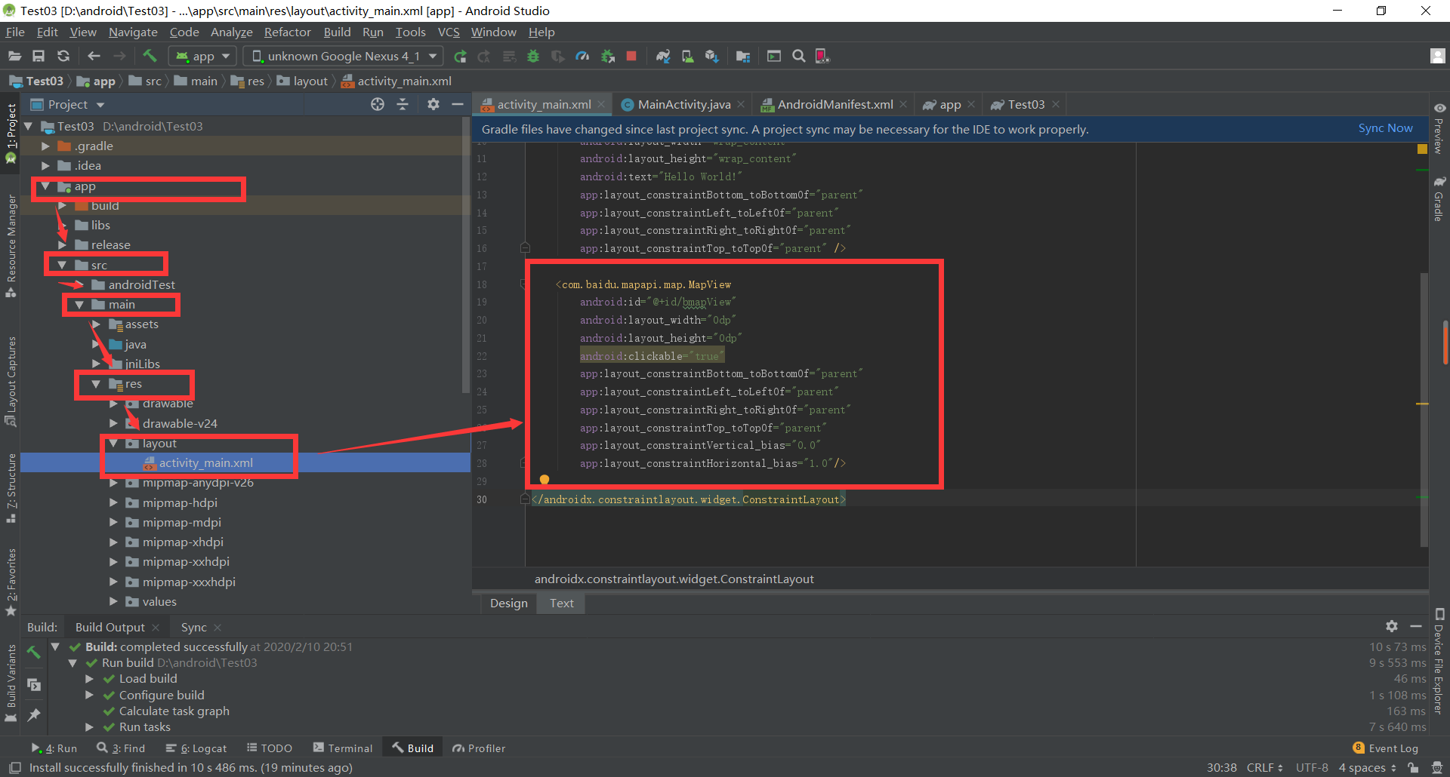Switch to AndroidManifest.xml tab
This screenshot has width=1450, height=777.
pyautogui.click(x=835, y=104)
